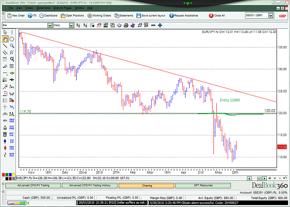Choose the horizontal lines tool
The image size is (290, 207).
point(12,66)
